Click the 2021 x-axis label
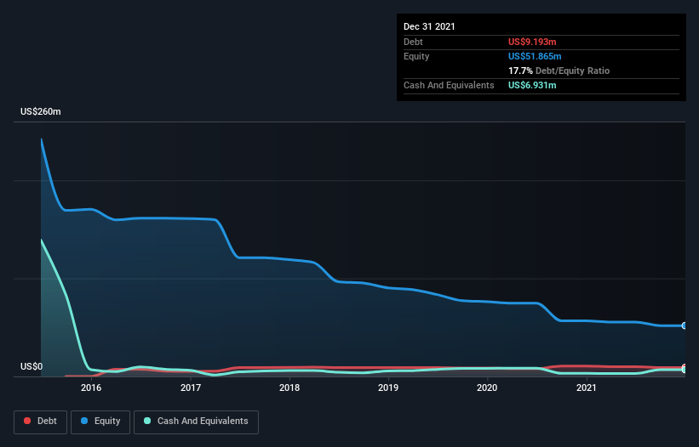The width and height of the screenshot is (699, 447). [x=587, y=388]
